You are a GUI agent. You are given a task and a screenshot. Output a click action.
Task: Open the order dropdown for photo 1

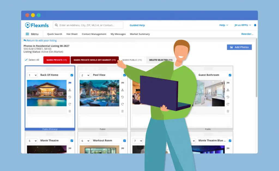pyautogui.click(x=32, y=75)
